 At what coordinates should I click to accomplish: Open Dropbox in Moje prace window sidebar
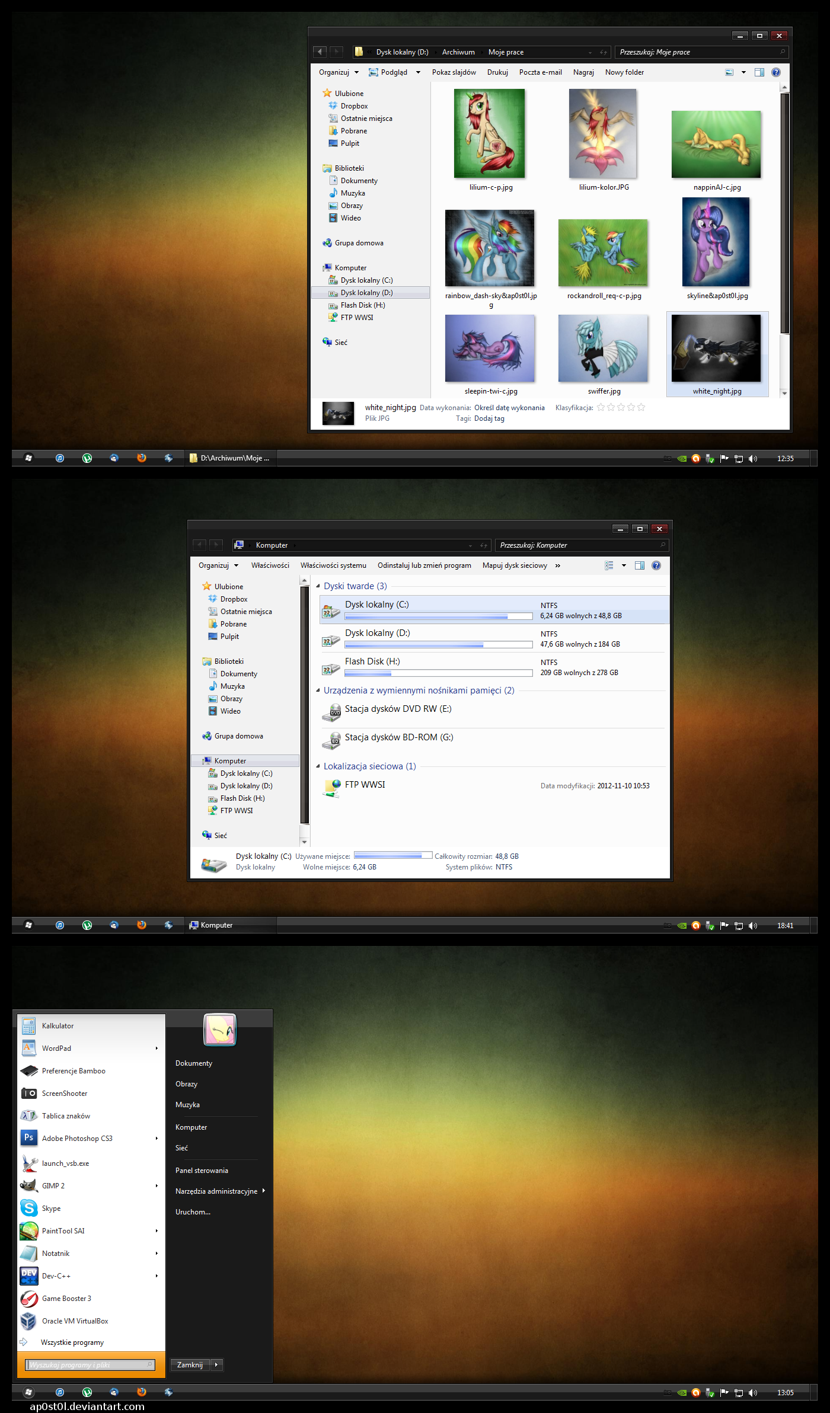point(354,106)
